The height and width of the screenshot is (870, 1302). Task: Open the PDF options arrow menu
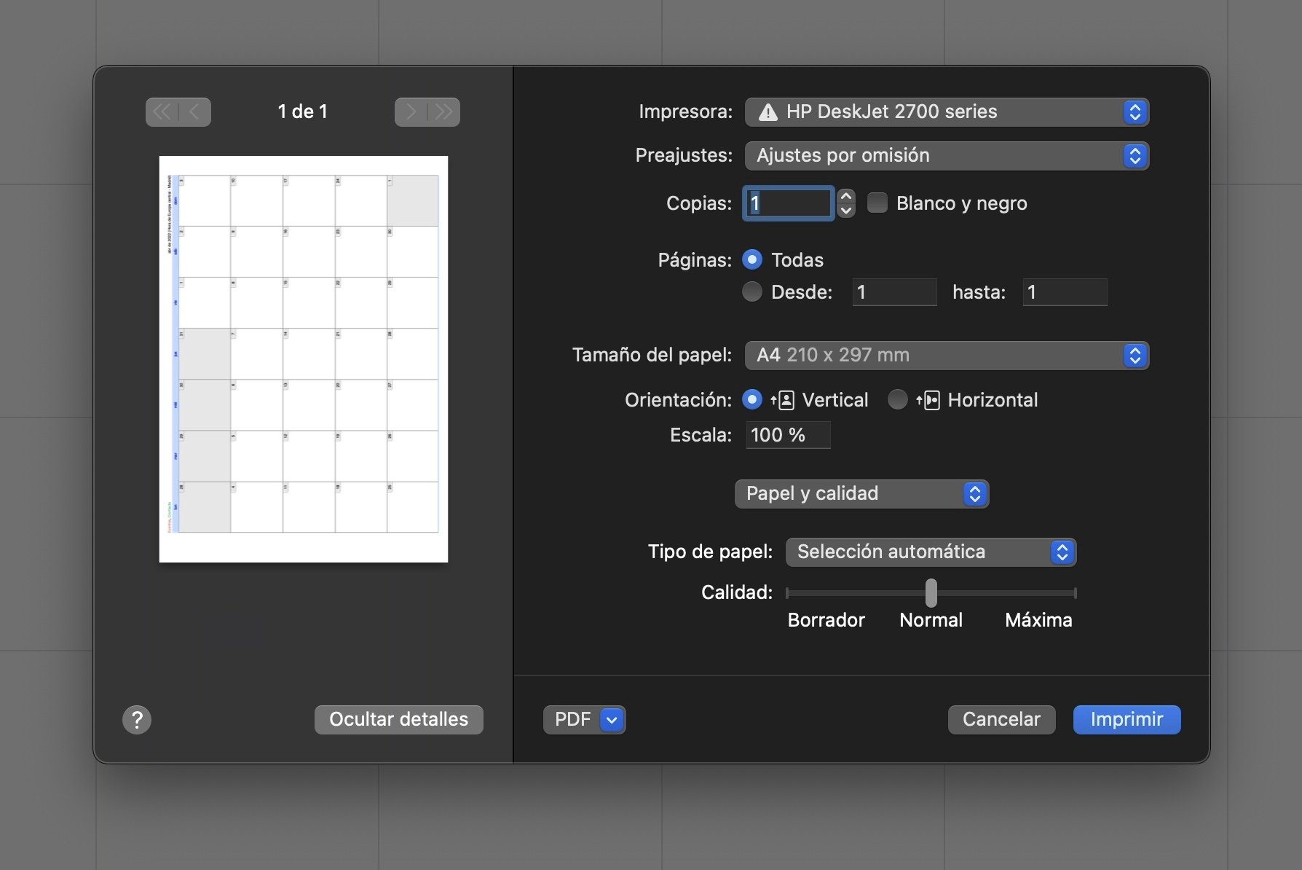pos(612,720)
